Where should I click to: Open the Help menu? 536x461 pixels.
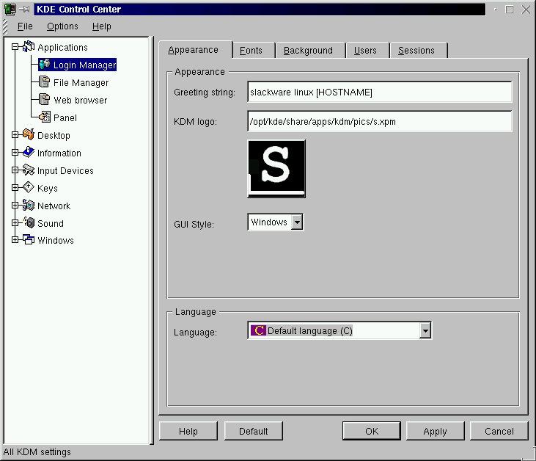point(101,26)
